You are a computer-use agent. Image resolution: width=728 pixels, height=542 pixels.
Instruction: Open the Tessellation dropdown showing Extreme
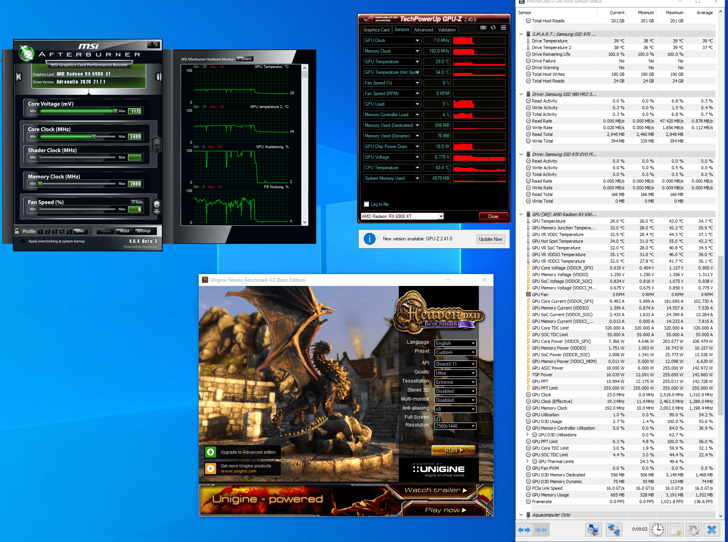point(455,382)
